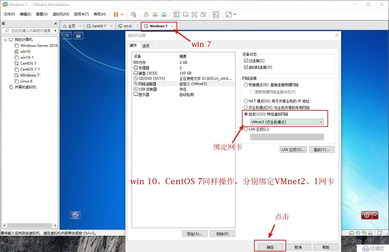This screenshot has height=252, width=389.
Task: Toggle the library sidebar view
Action: [177, 14]
